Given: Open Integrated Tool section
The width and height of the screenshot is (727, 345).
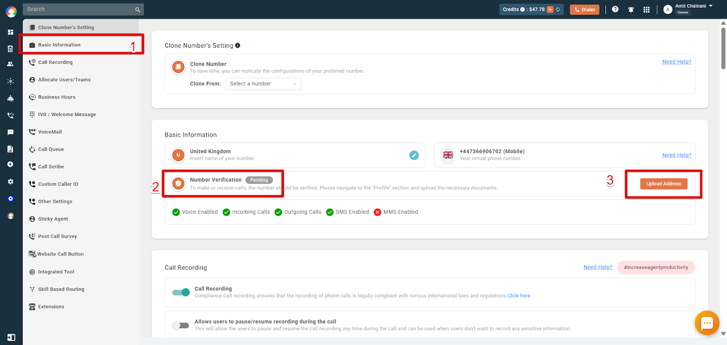Looking at the screenshot, I should pos(81,272).
